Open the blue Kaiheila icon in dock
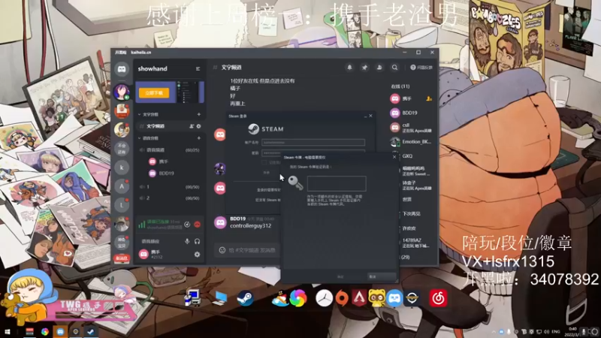The width and height of the screenshot is (601, 338). point(394,298)
